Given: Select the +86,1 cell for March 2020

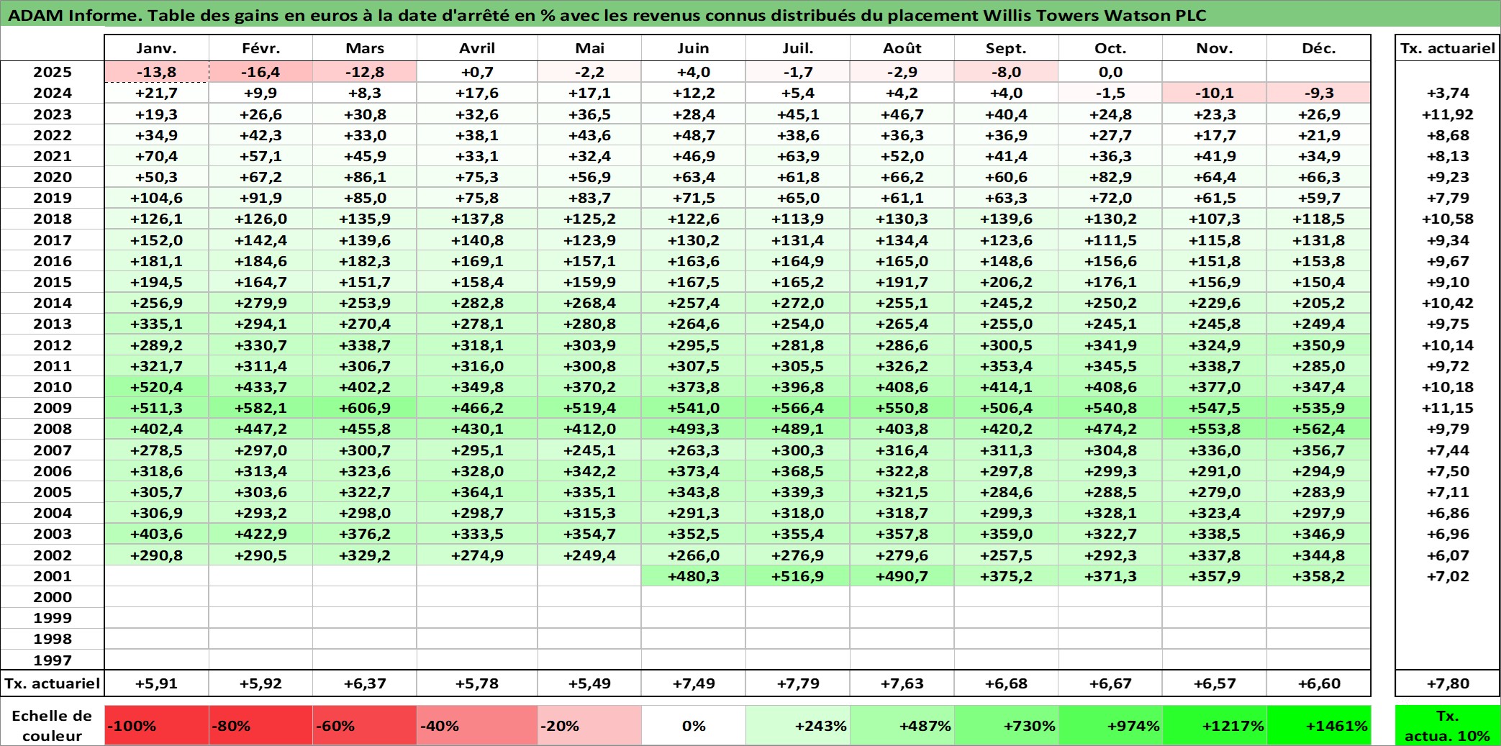Looking at the screenshot, I should (x=365, y=177).
